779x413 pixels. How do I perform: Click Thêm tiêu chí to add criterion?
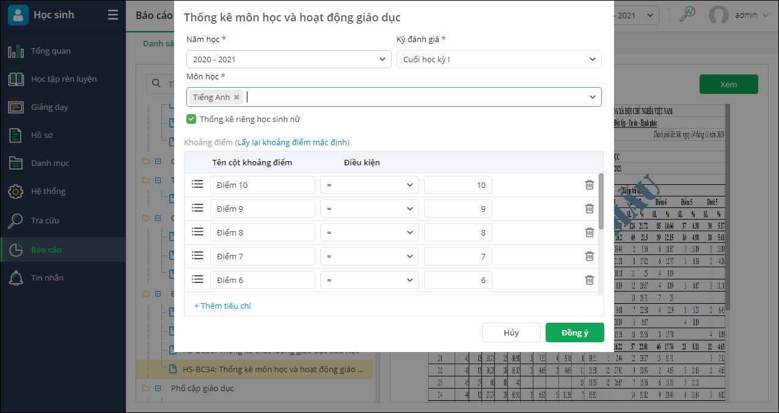click(222, 306)
